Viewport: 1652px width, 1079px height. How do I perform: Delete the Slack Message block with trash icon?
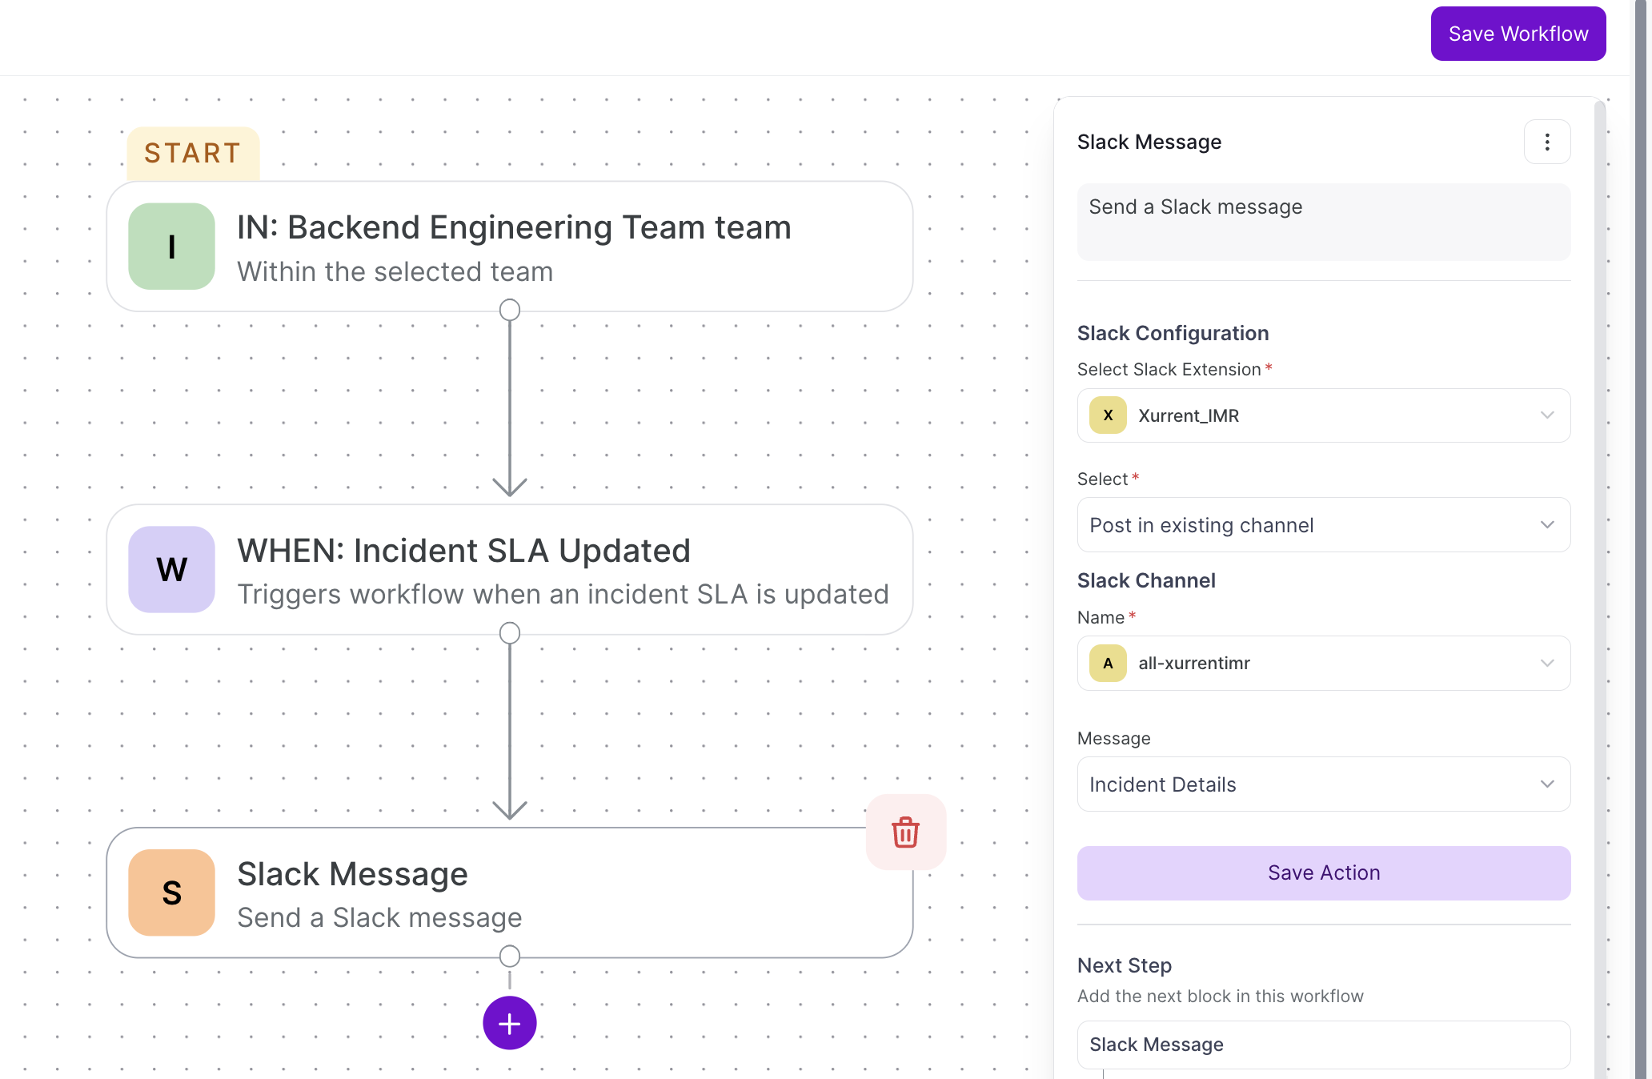(905, 832)
